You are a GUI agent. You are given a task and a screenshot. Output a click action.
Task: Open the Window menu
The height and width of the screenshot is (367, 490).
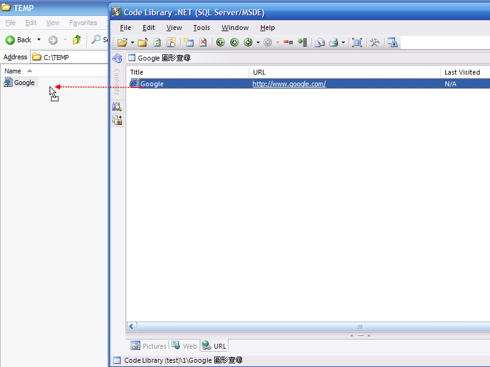(x=235, y=28)
